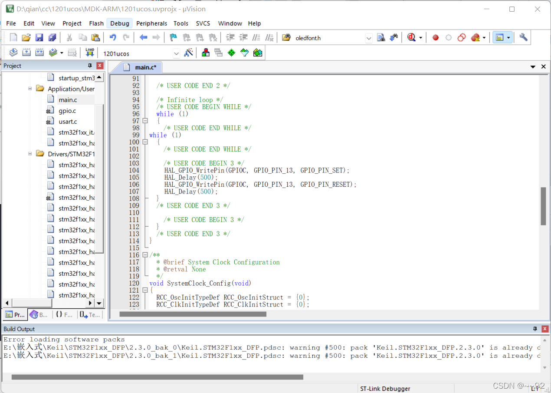Screen dimensions: 551x393
Task: Collapse the comment block at line 116
Action: [x=145, y=255]
